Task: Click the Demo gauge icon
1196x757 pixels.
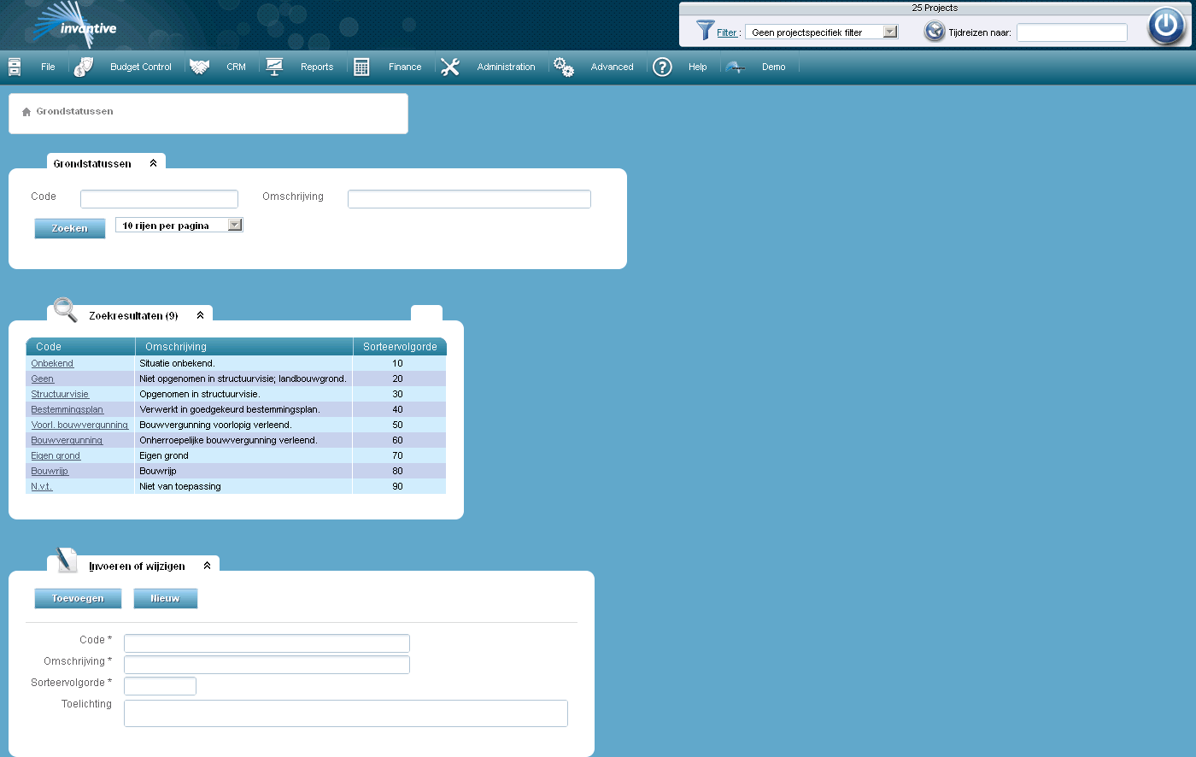Action: pyautogui.click(x=736, y=67)
